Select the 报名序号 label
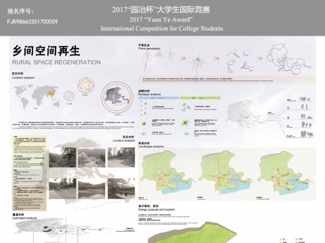This screenshot has width=325, height=243. click(20, 11)
